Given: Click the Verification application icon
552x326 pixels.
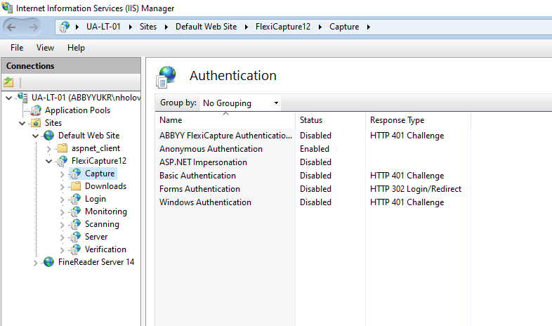Looking at the screenshot, I should (76, 249).
